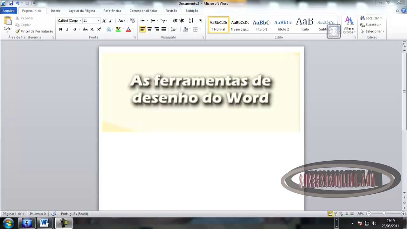Switch to Print Layout view in status bar

coord(330,214)
